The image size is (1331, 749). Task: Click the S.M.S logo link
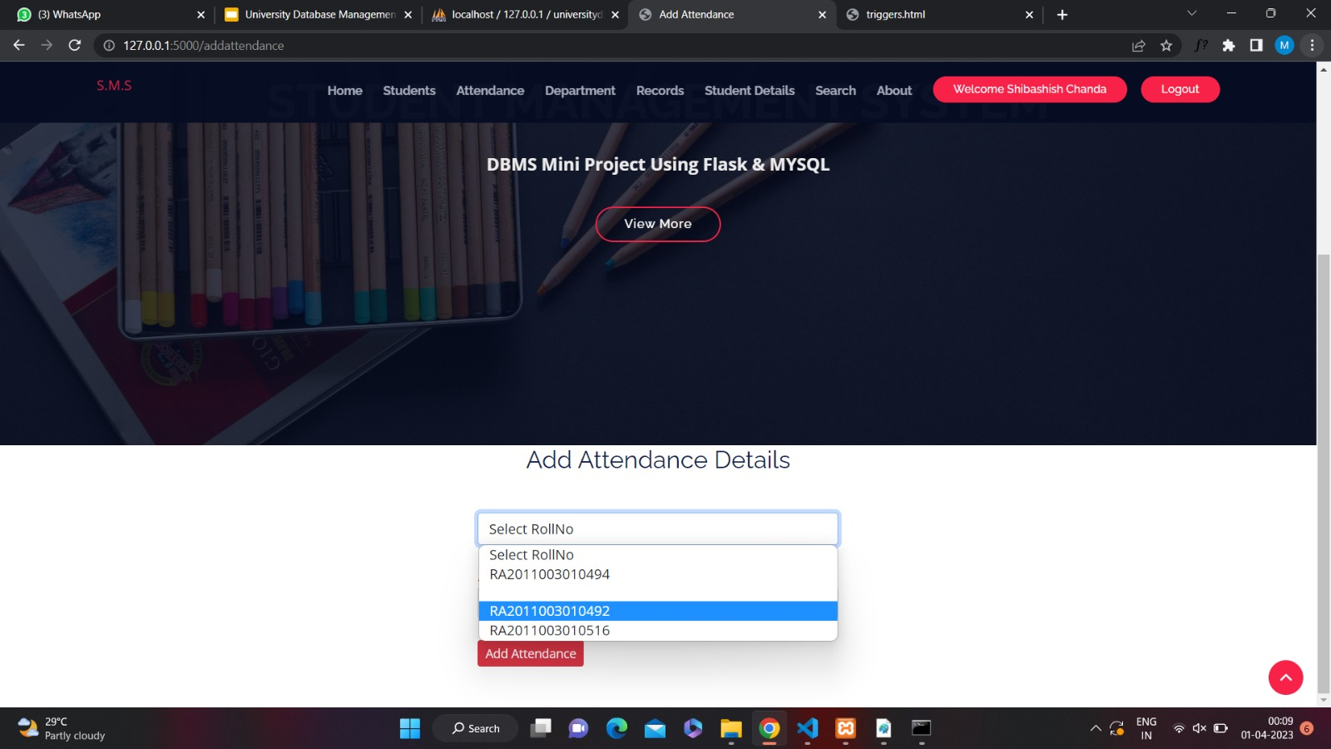tap(114, 86)
